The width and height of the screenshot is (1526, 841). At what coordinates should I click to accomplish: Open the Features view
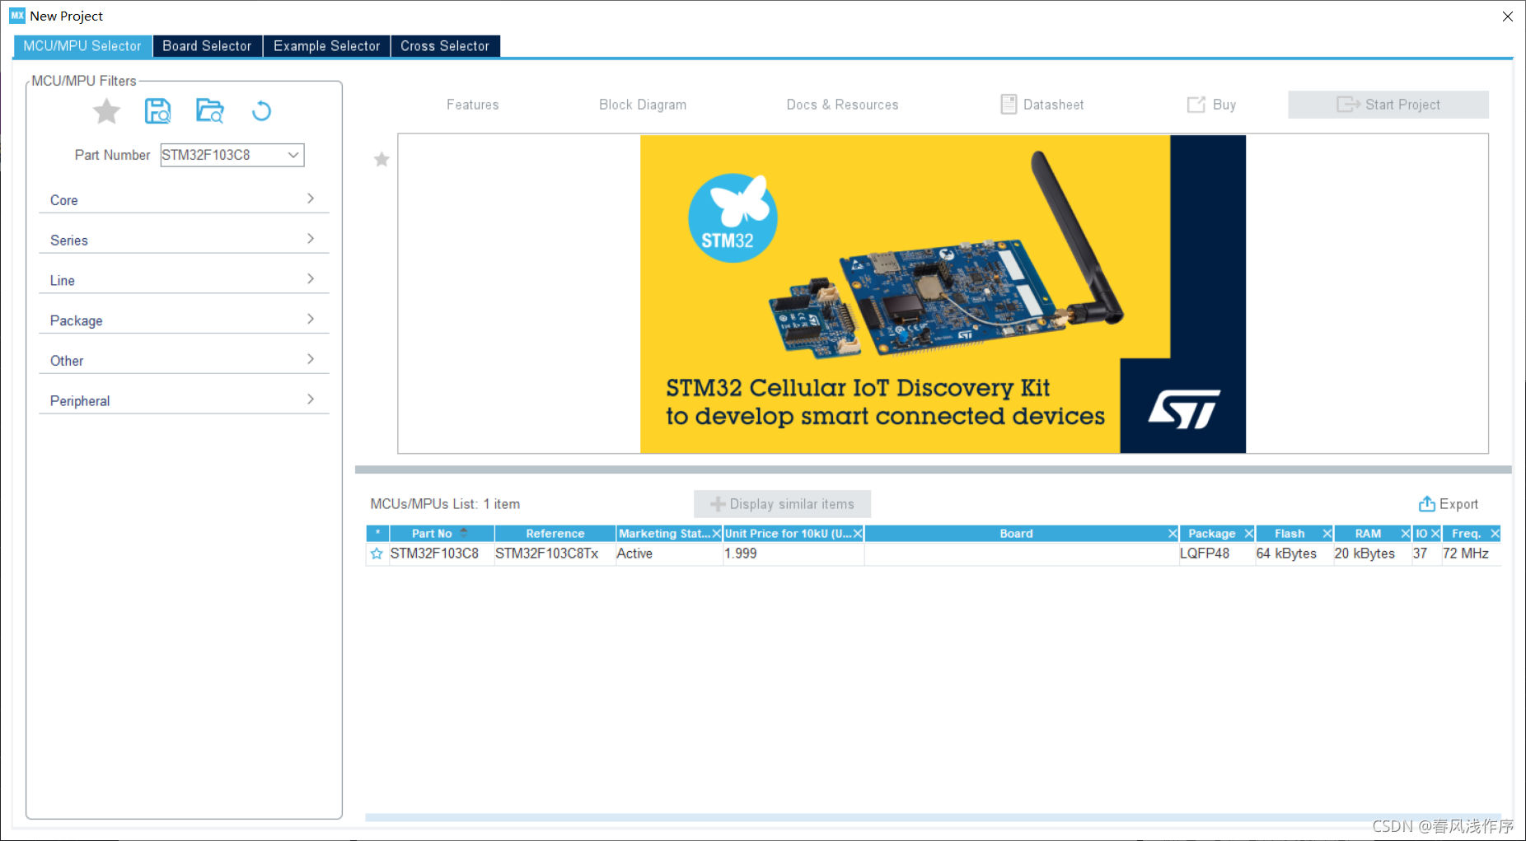click(473, 105)
